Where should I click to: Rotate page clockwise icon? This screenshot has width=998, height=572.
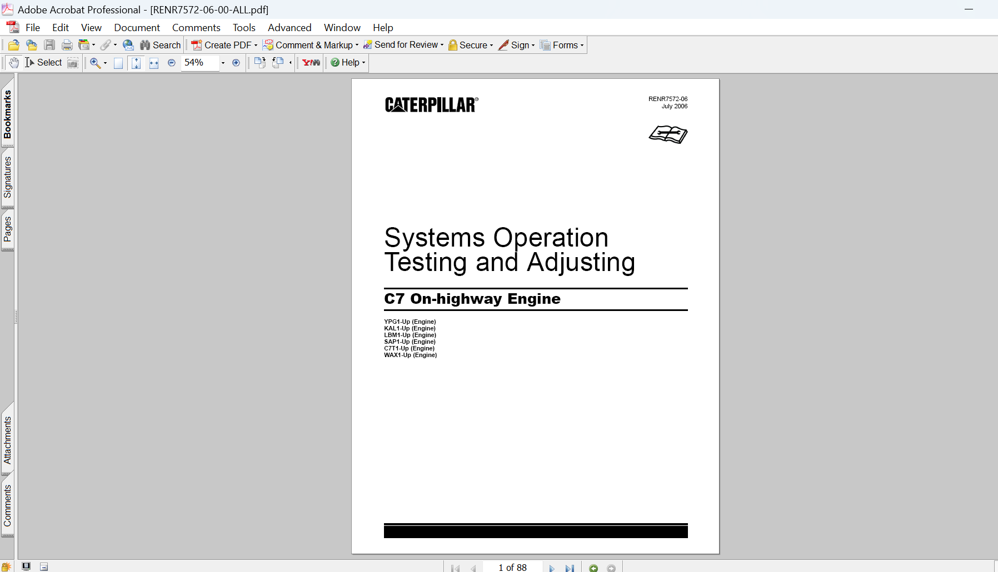[260, 63]
